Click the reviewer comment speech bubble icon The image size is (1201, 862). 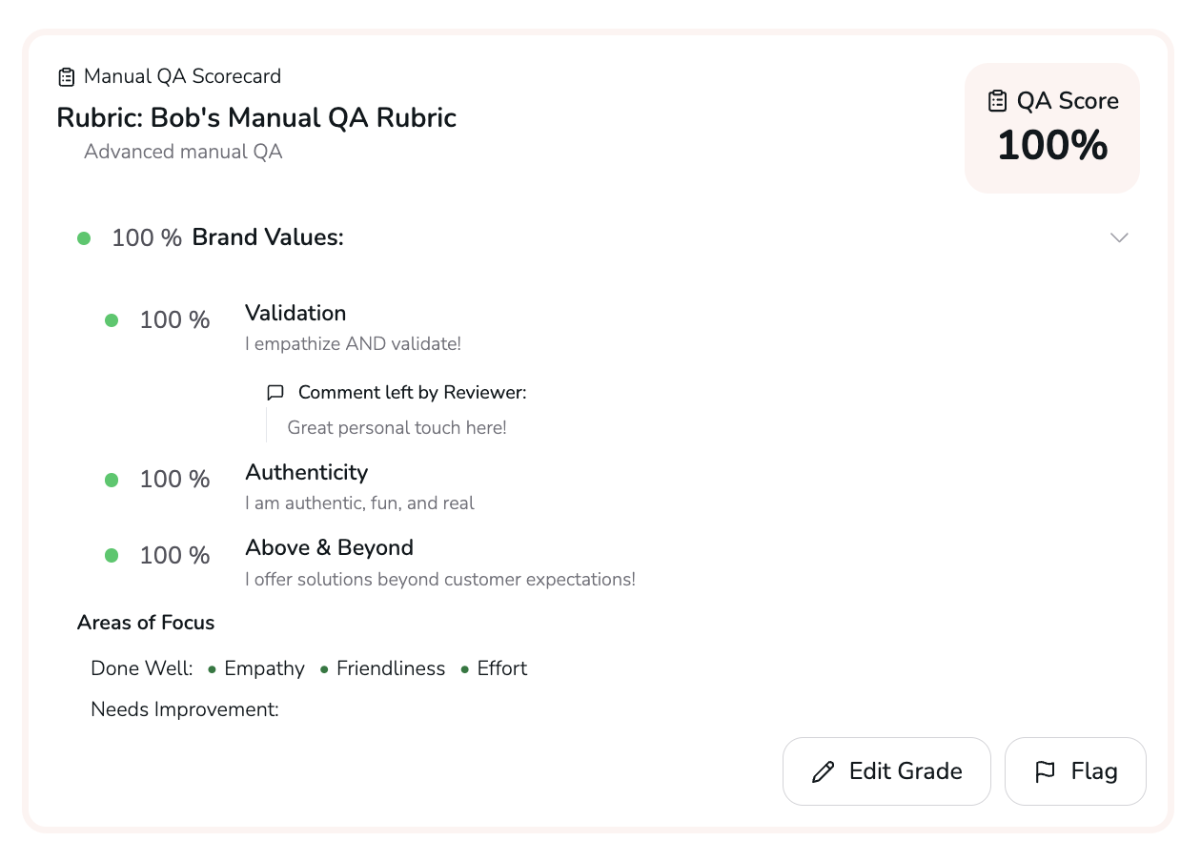tap(275, 393)
